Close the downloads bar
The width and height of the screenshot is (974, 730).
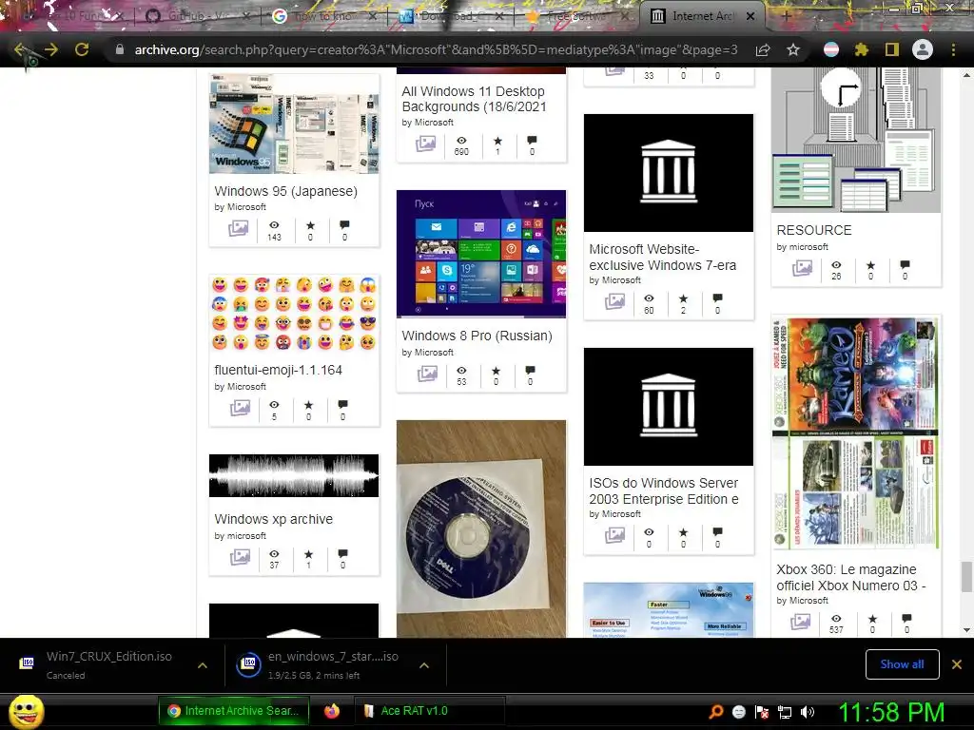[957, 664]
